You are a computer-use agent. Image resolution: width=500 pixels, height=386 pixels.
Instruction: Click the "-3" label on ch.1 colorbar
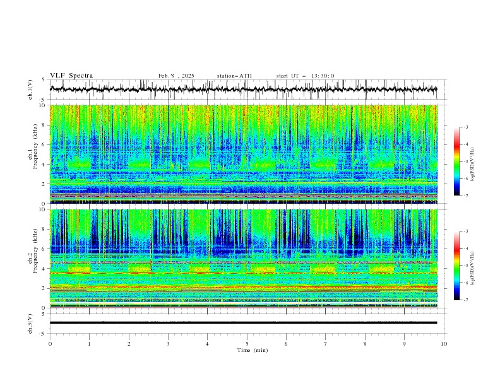tap(466, 127)
